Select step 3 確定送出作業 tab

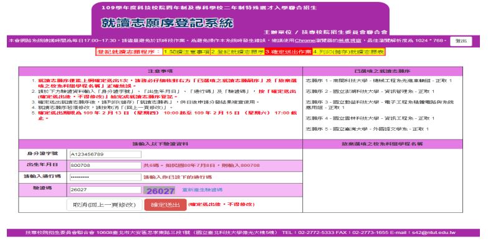click(x=288, y=52)
